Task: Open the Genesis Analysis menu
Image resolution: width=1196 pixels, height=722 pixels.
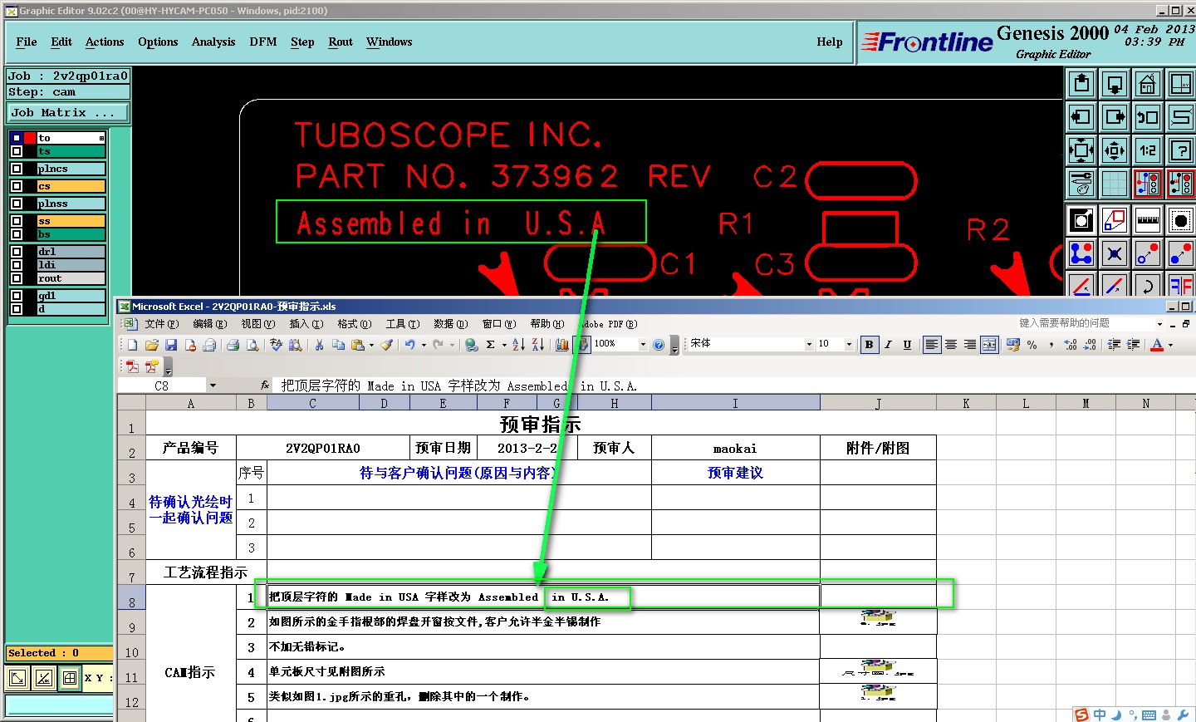Action: [x=213, y=42]
